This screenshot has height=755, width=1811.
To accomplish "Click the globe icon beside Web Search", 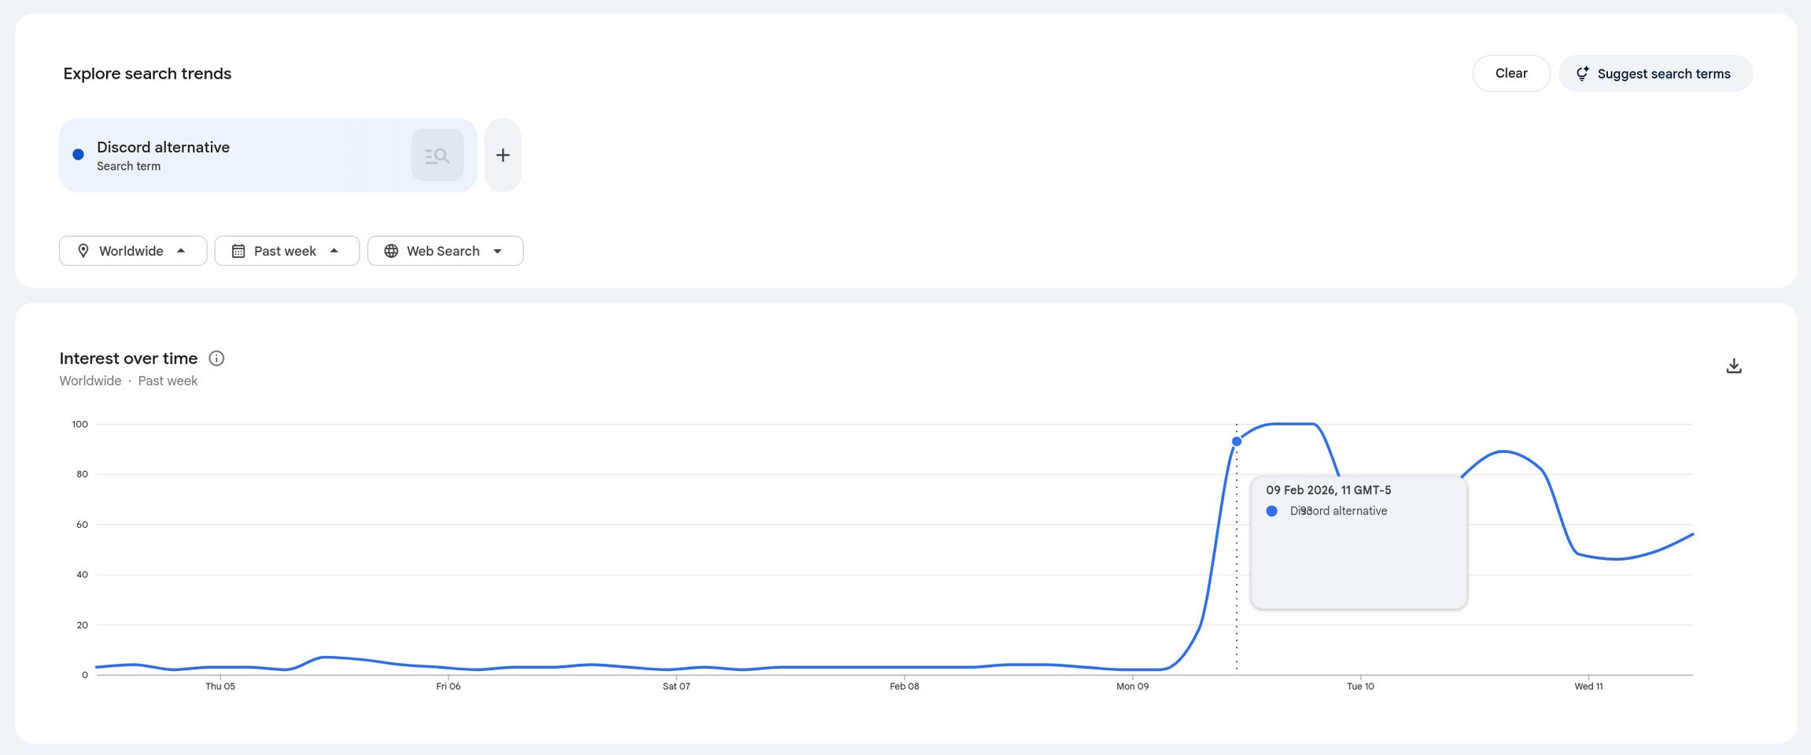I will [391, 251].
